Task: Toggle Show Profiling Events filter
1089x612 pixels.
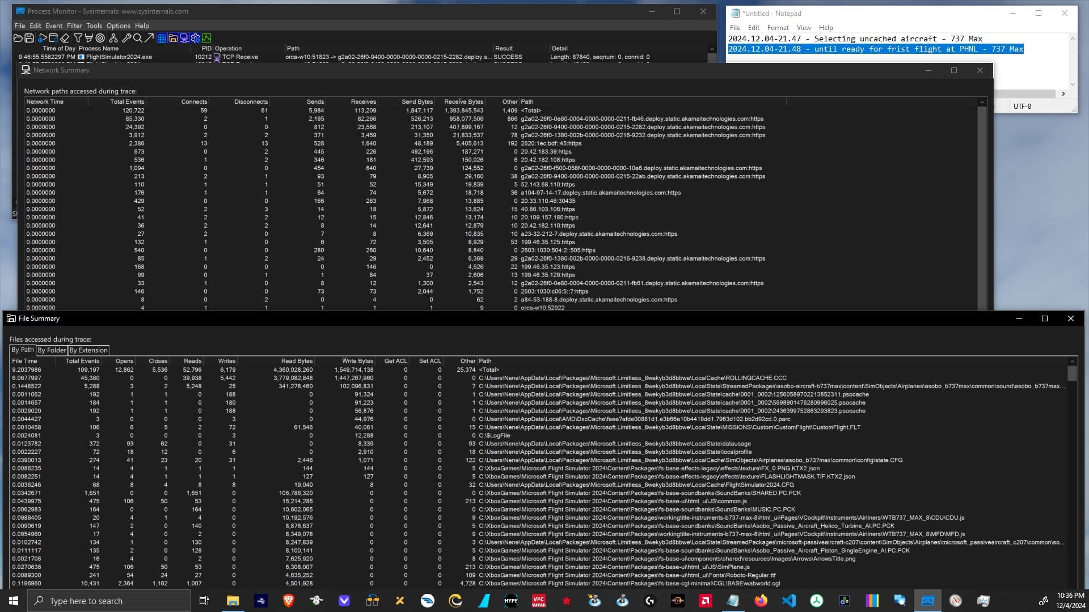Action: (207, 38)
